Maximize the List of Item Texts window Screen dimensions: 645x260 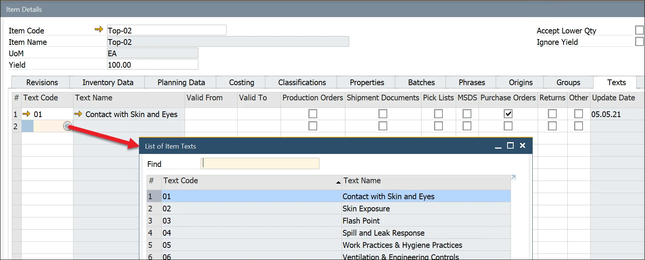point(511,146)
